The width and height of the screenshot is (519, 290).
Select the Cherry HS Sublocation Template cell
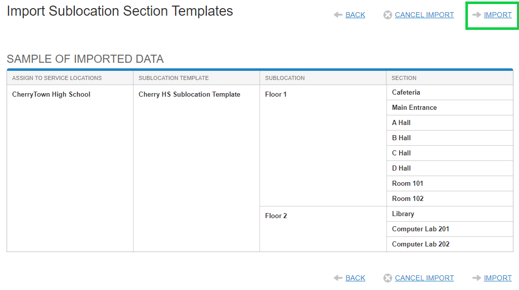(189, 95)
